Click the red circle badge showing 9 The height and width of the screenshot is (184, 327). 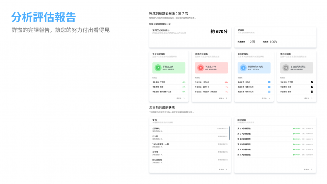click(x=200, y=68)
